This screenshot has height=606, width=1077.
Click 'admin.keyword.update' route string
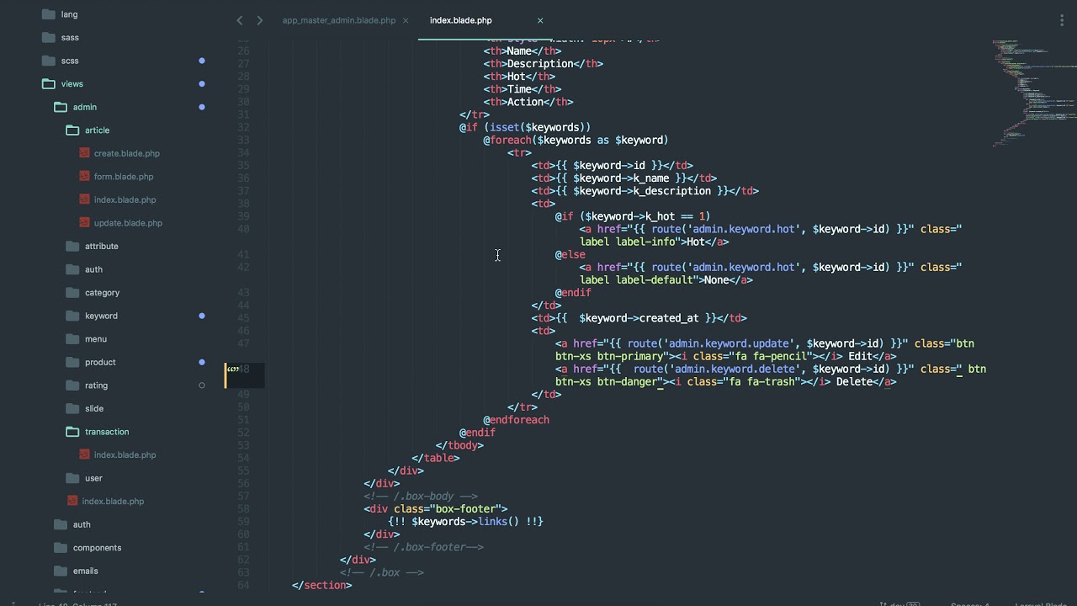729,343
